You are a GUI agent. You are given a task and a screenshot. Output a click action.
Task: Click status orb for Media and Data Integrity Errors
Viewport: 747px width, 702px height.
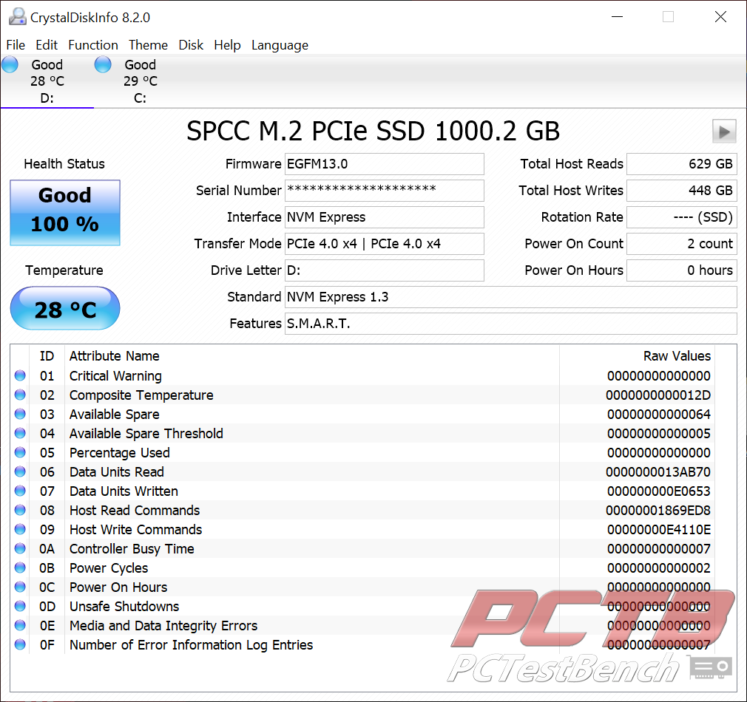pyautogui.click(x=20, y=625)
